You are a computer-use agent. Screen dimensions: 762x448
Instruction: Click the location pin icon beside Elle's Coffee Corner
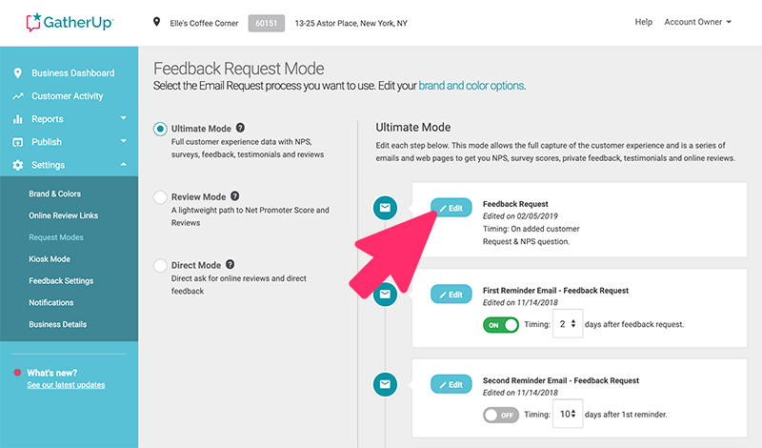156,22
